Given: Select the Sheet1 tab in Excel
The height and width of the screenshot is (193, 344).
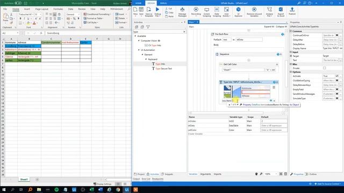Looking at the screenshot, I should click(24, 180).
